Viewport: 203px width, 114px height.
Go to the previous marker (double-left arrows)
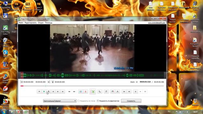(x=69, y=92)
